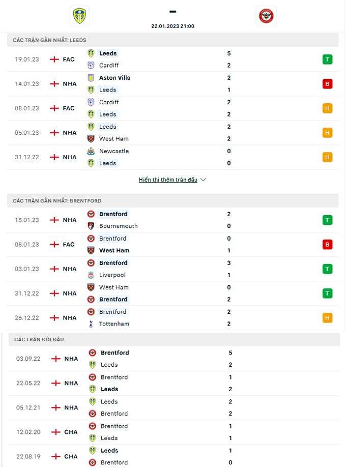Viewport: 346px width, 470px height.
Task: Click the Liverpool team badge
Action: coord(91,275)
